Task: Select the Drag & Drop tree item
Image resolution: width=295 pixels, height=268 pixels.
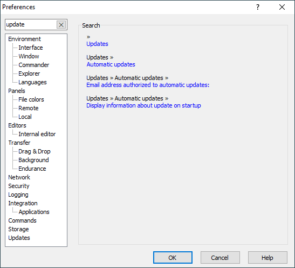Action: tap(35, 151)
